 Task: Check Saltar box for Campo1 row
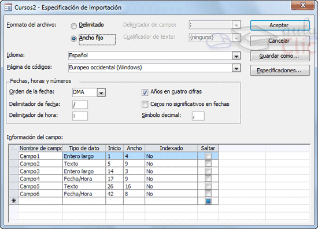click(x=208, y=156)
